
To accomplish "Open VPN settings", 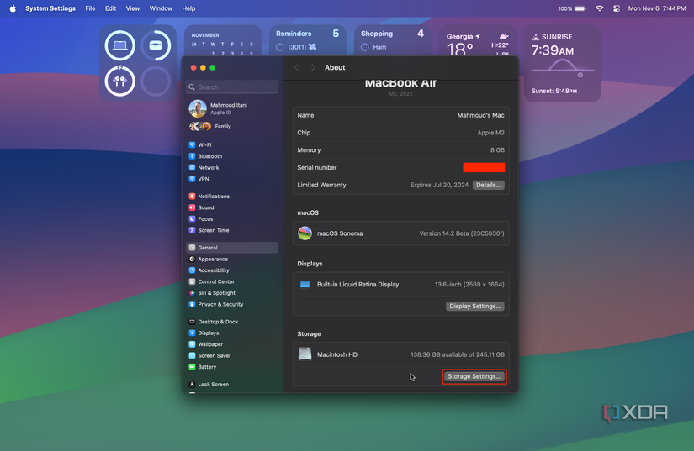I will click(232, 179).
